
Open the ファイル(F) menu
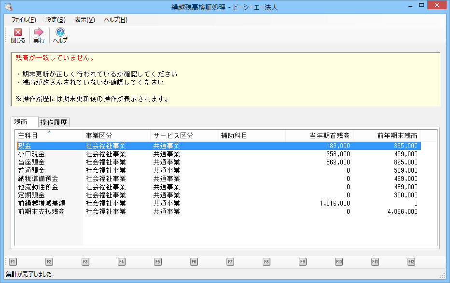click(x=24, y=20)
